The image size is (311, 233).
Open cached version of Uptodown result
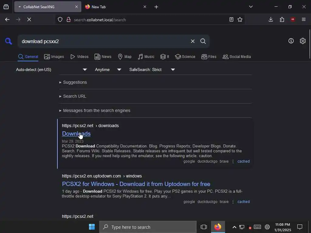[x=244, y=202]
